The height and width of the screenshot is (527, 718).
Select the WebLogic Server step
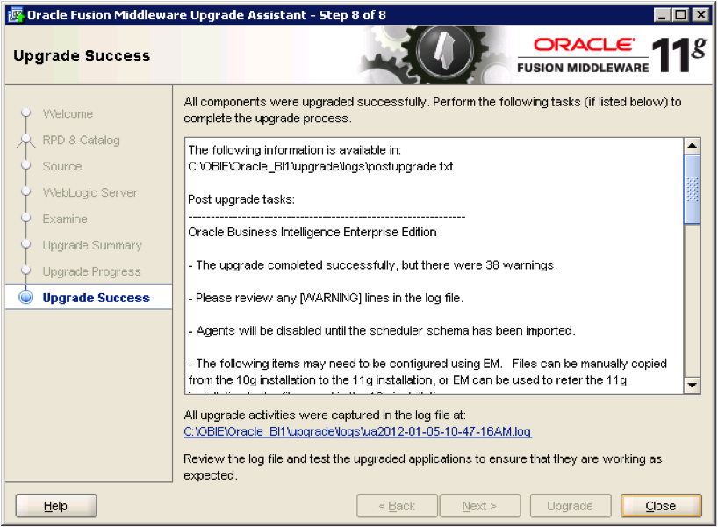(90, 193)
